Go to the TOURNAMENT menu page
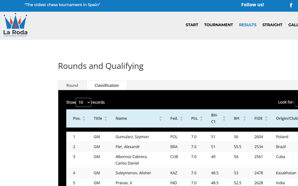The image size is (298, 186). pos(218,25)
